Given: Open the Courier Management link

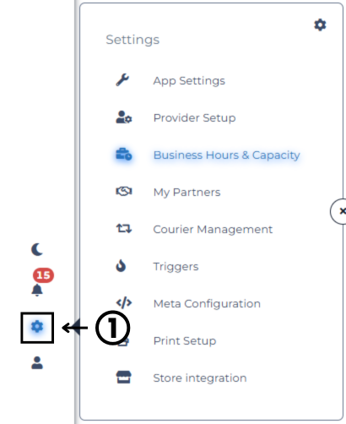Looking at the screenshot, I should (213, 229).
